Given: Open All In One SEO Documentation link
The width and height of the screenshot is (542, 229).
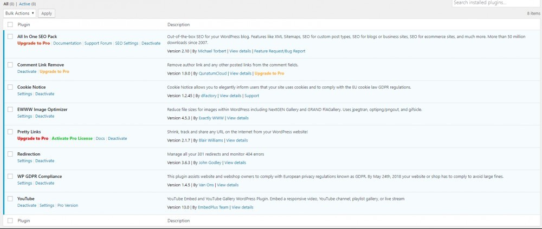Looking at the screenshot, I should tap(67, 43).
